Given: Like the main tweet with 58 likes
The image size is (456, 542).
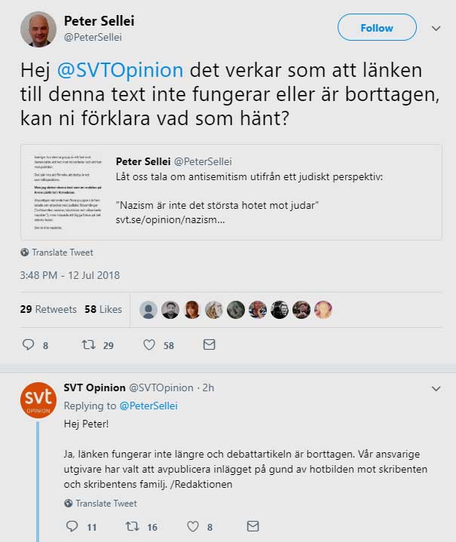Looking at the screenshot, I should pos(149,344).
